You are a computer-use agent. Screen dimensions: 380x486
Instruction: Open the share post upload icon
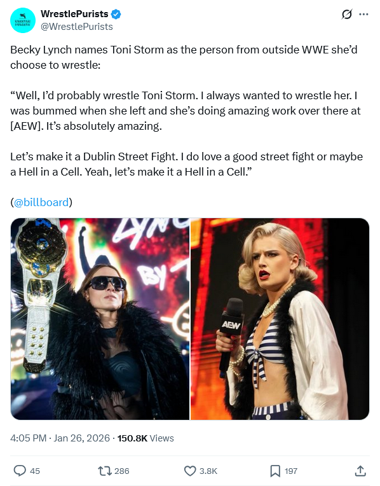pyautogui.click(x=360, y=471)
